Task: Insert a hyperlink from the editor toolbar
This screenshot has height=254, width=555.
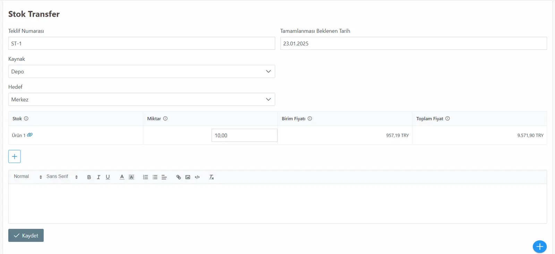Action: 179,177
